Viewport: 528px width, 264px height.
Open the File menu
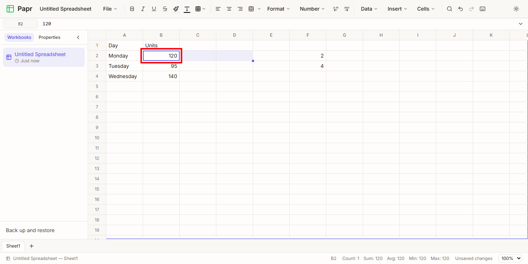coord(110,9)
